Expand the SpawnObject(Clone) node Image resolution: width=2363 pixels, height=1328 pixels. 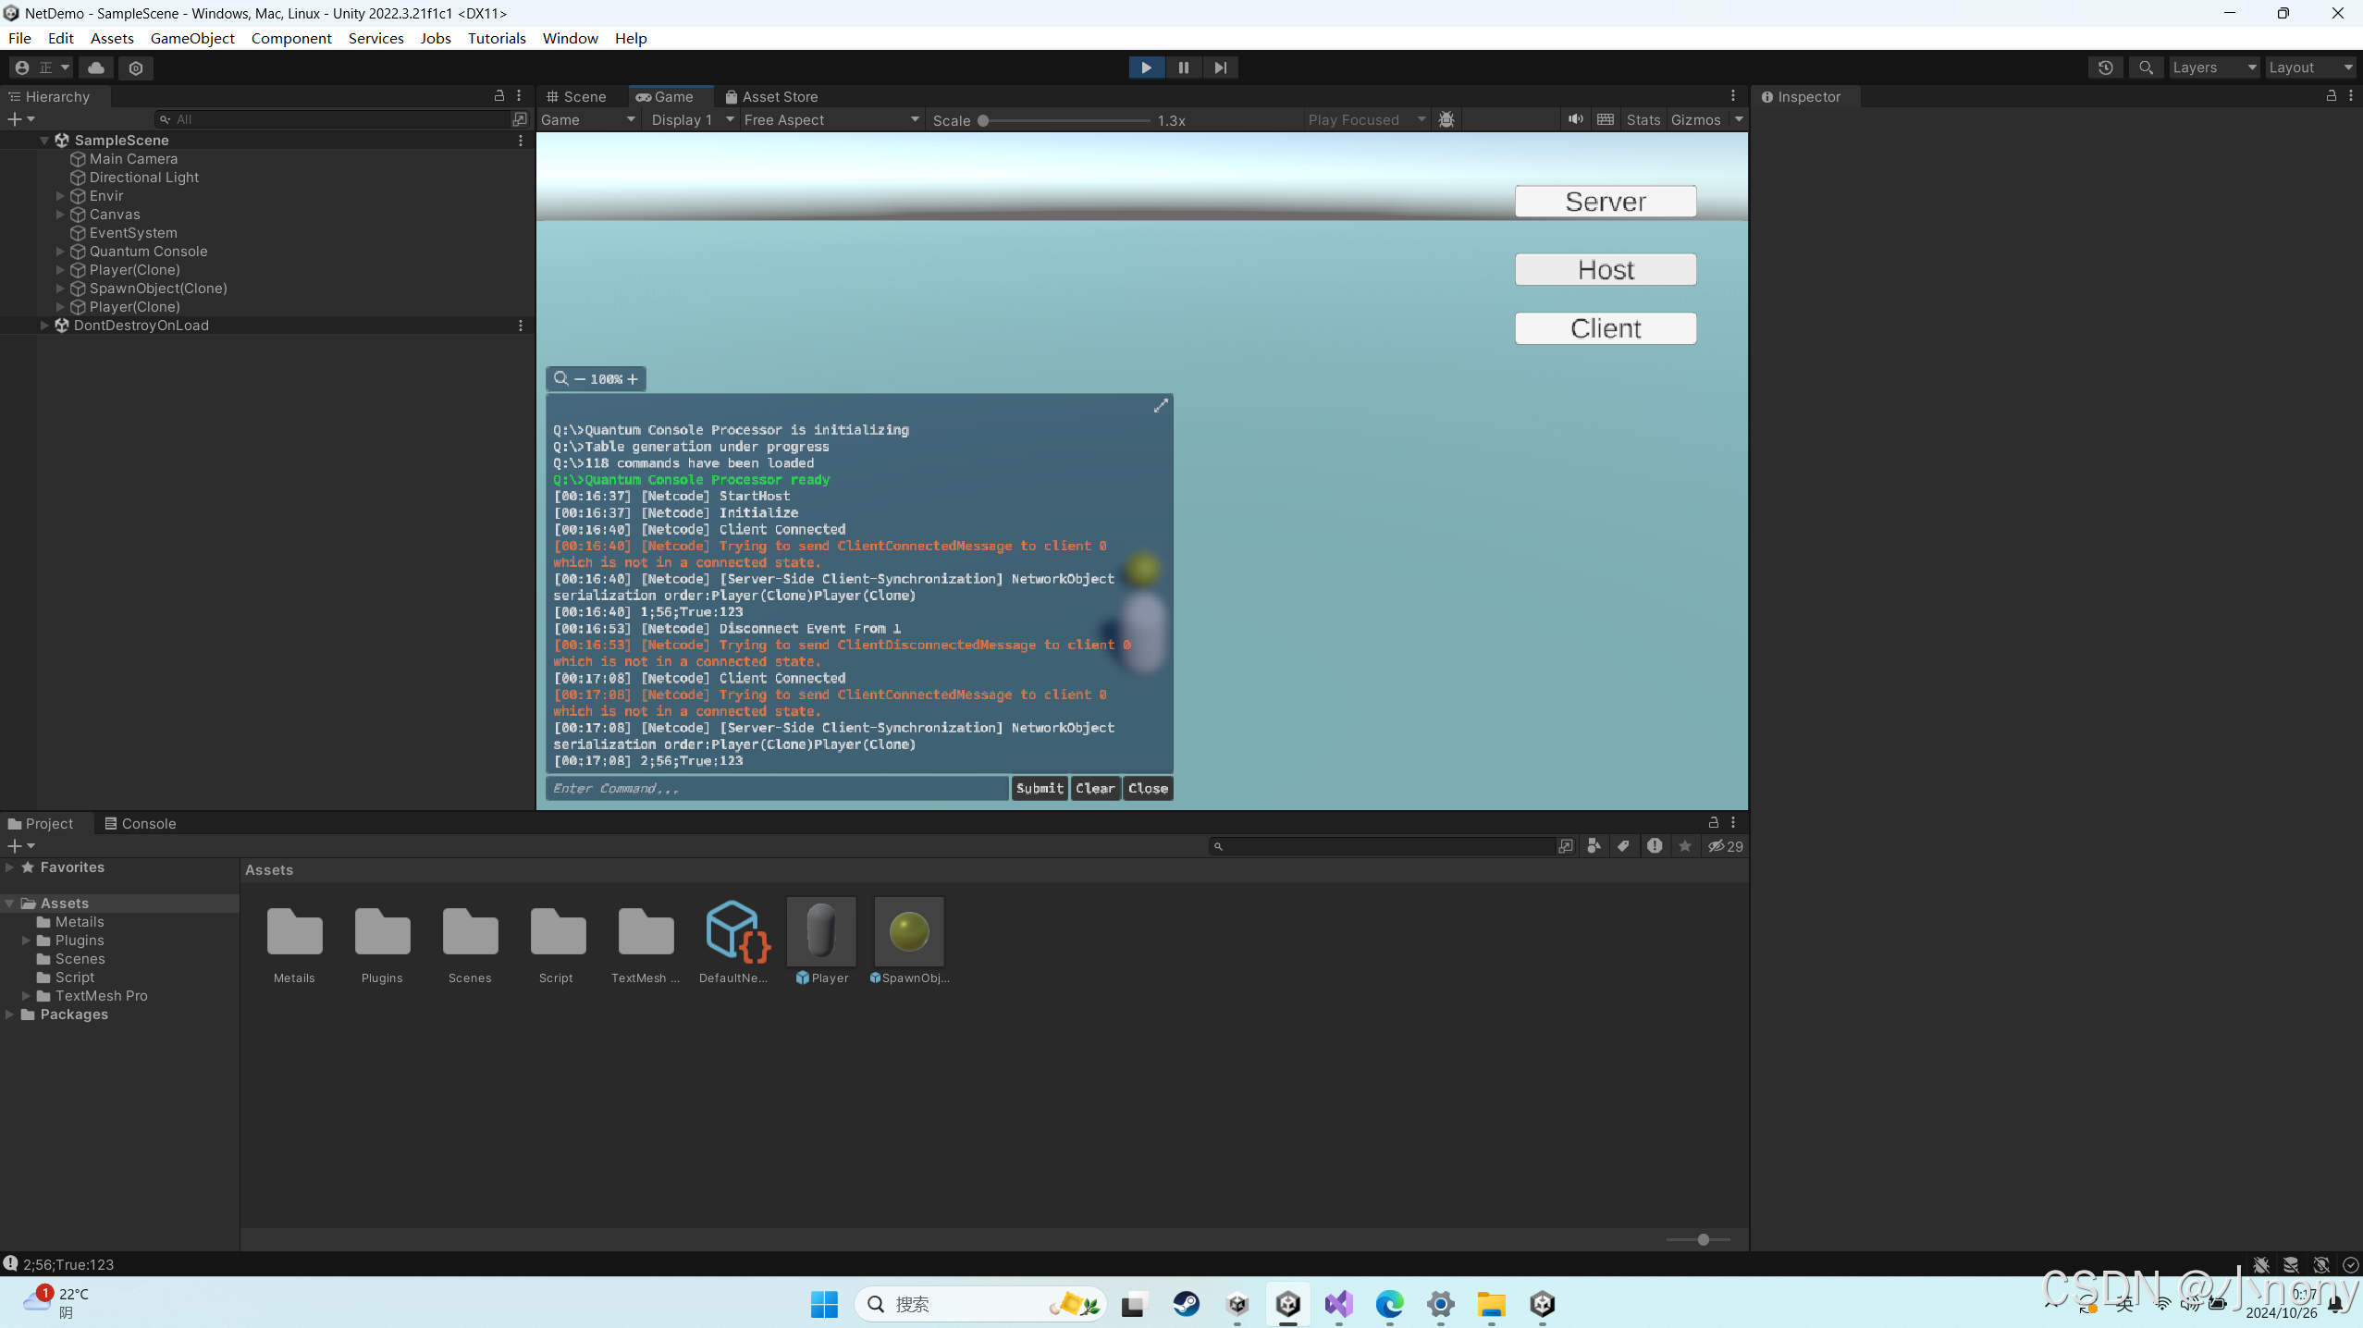pyautogui.click(x=60, y=289)
